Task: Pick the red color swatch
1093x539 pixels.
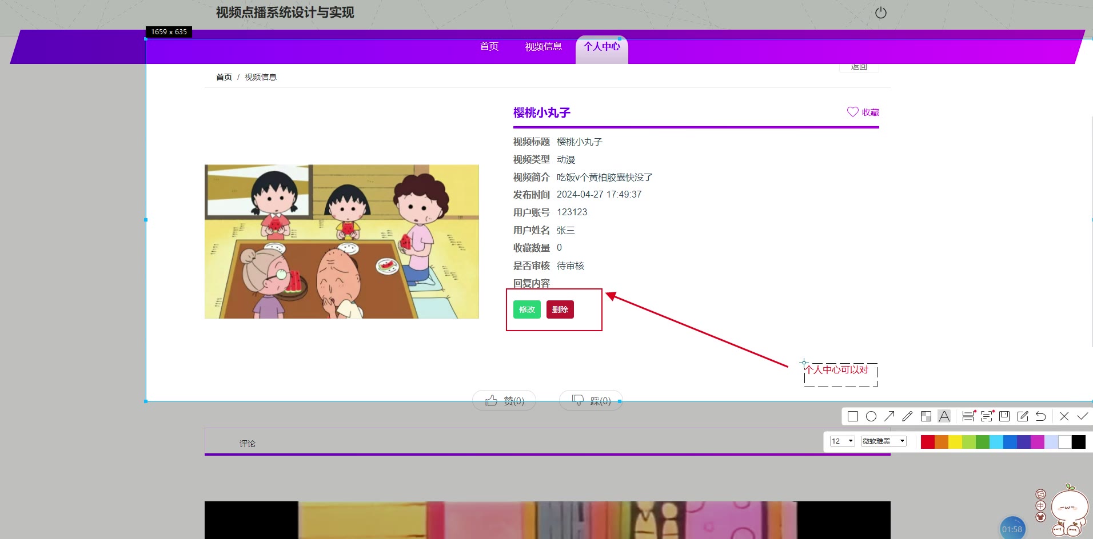Action: tap(928, 441)
